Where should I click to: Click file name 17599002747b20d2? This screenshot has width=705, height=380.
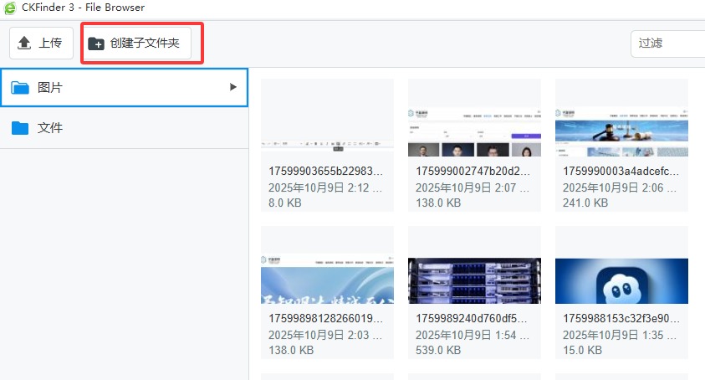tap(473, 171)
